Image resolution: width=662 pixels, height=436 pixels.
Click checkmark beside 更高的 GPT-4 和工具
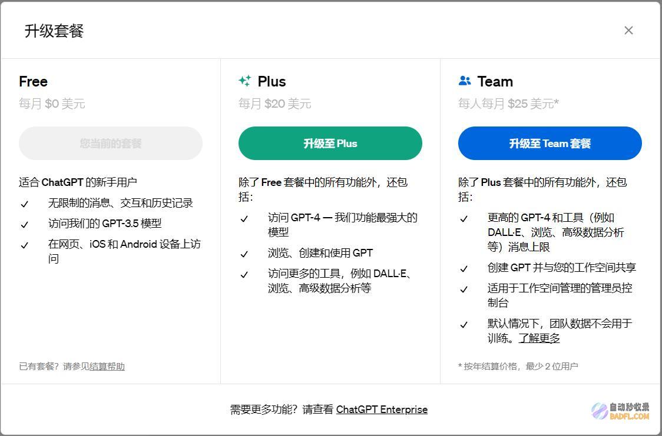click(x=464, y=219)
